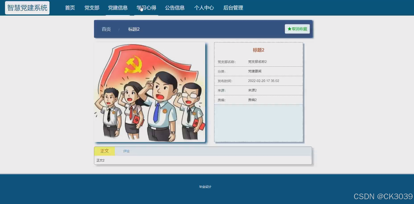The image size is (414, 204).
Task: Click the 智慧党建系统 site logo
Action: coord(27,8)
